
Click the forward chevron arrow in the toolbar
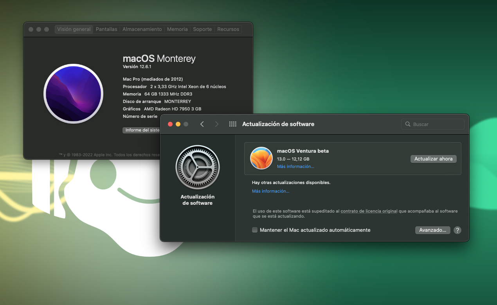pos(217,124)
